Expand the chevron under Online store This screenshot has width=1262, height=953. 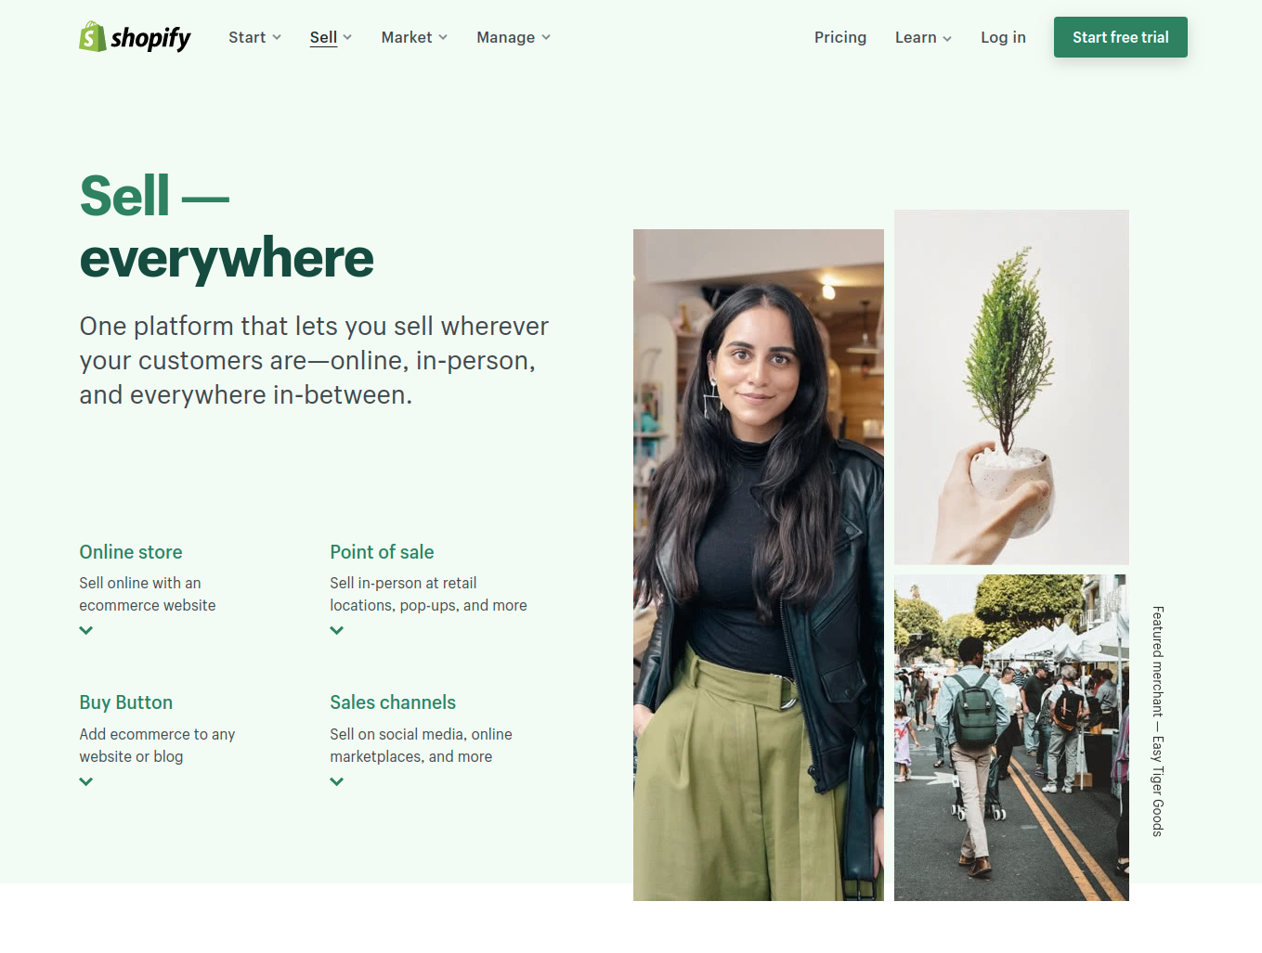pyautogui.click(x=86, y=630)
